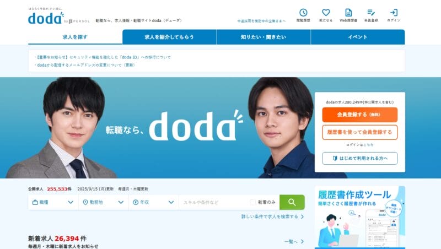Click 履歴書を使って会員登録する button
Screen dimensions: 441x249
(360, 132)
